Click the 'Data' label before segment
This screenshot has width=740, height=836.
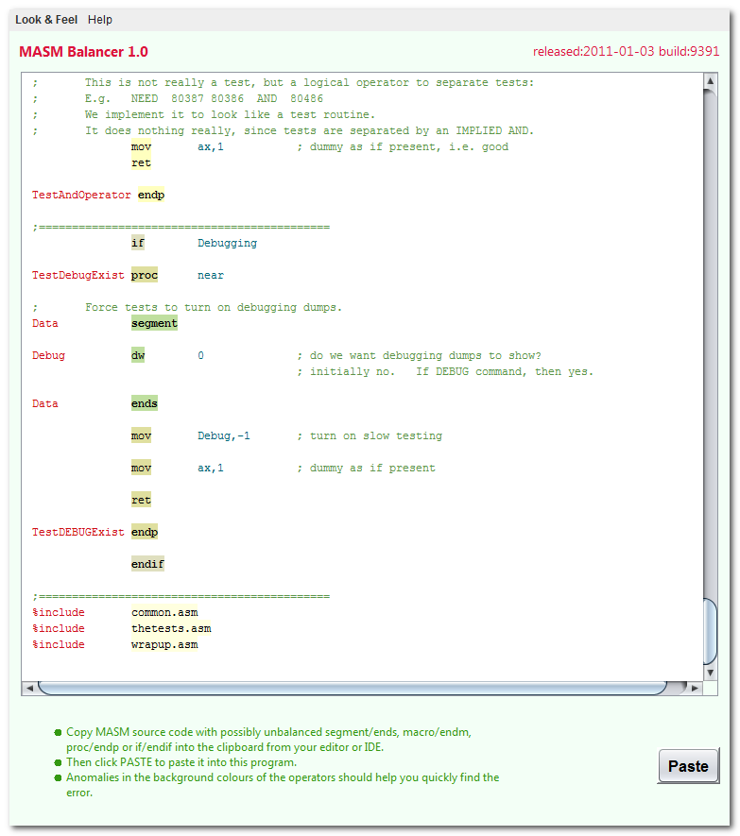pyautogui.click(x=44, y=323)
